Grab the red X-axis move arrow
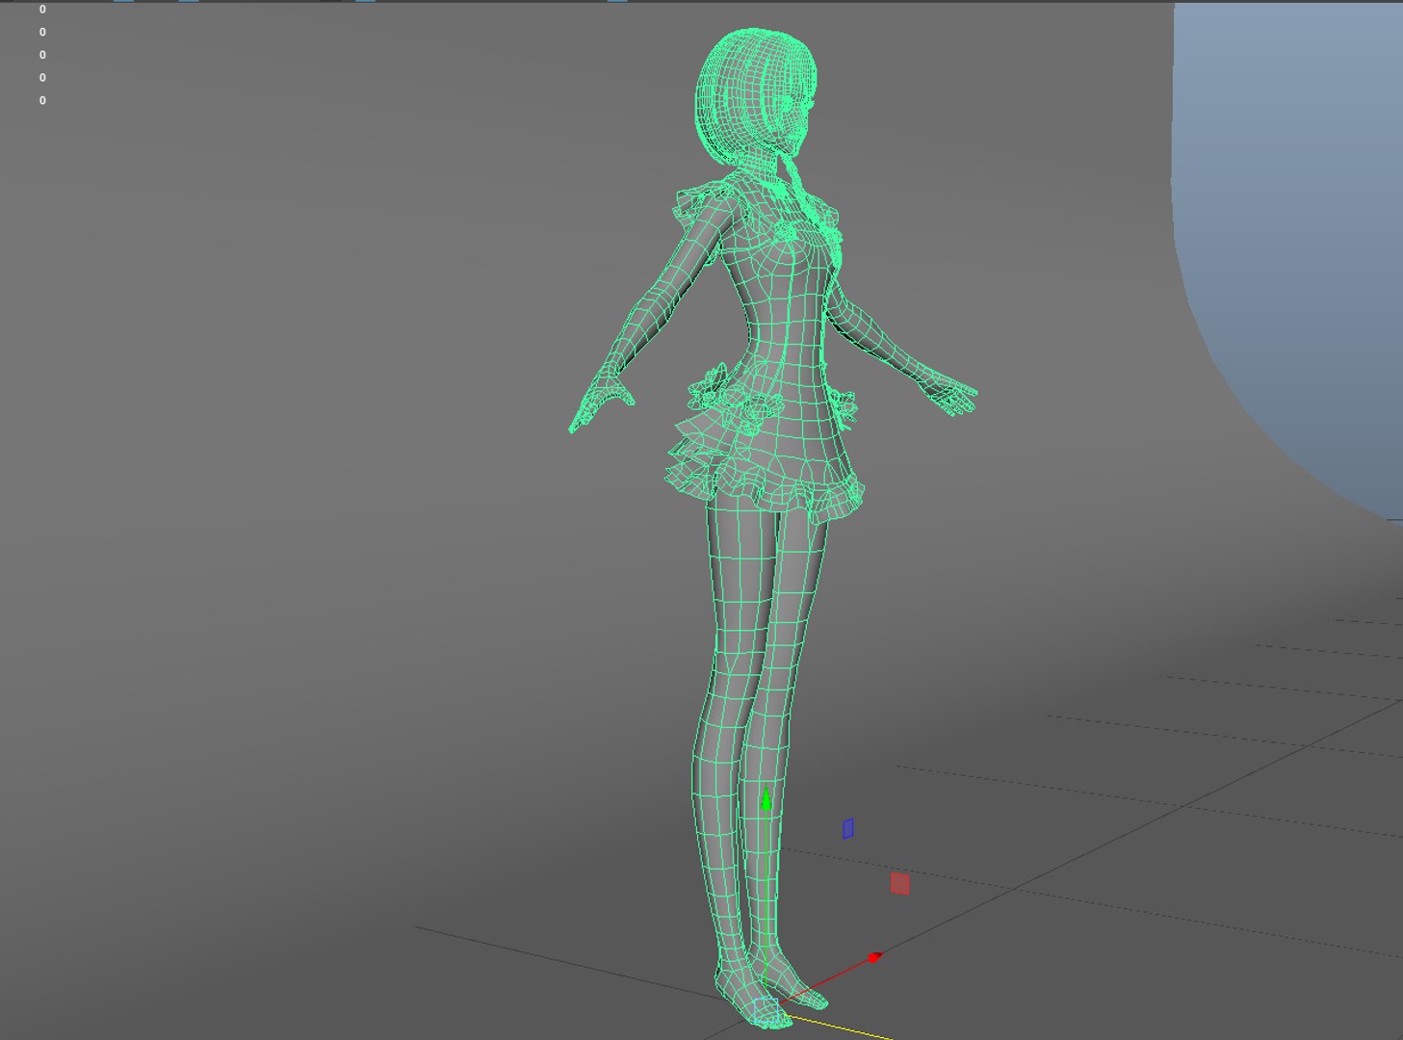This screenshot has width=1403, height=1040. (x=874, y=957)
